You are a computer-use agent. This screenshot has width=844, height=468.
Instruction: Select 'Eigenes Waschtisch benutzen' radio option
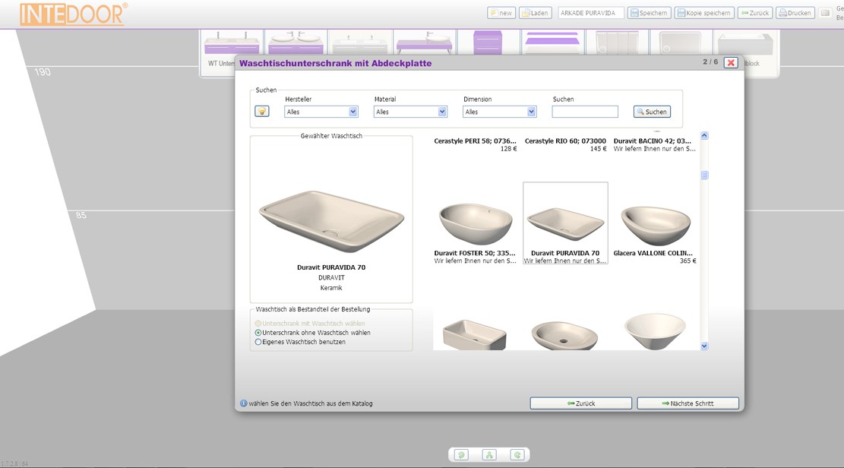click(258, 342)
